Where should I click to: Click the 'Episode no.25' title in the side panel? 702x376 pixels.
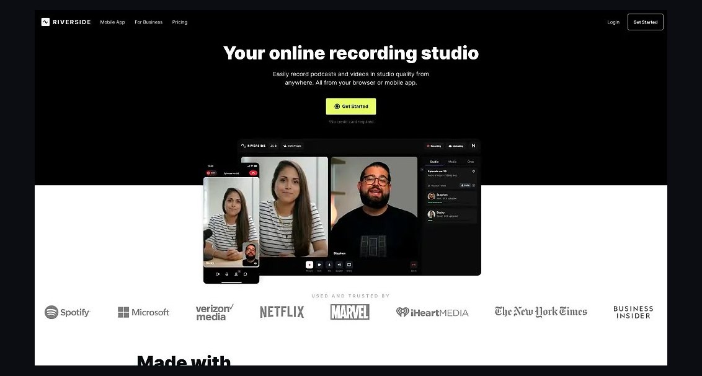coord(437,171)
